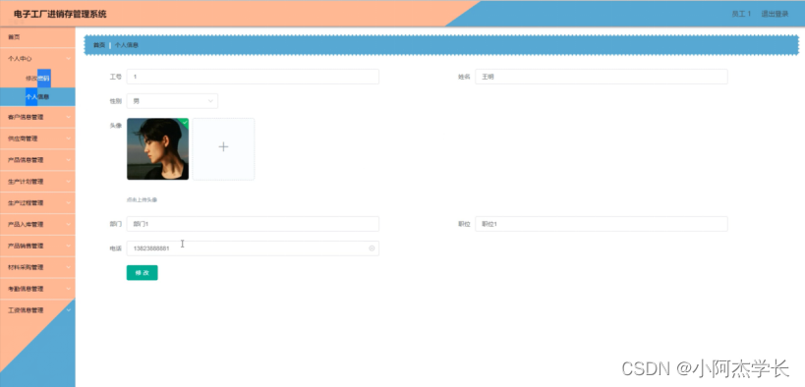This screenshot has height=387, width=805.
Task: Open the 性别 gender dropdown
Action: click(172, 101)
